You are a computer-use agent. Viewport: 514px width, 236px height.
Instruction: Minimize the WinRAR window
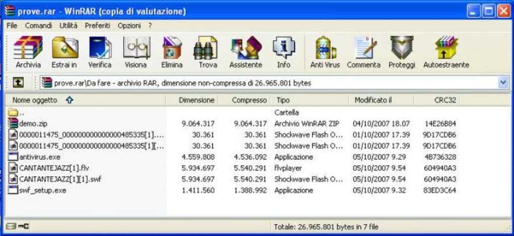click(x=474, y=11)
